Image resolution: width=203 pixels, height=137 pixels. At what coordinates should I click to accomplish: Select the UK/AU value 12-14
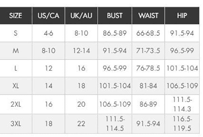pyautogui.click(x=82, y=51)
